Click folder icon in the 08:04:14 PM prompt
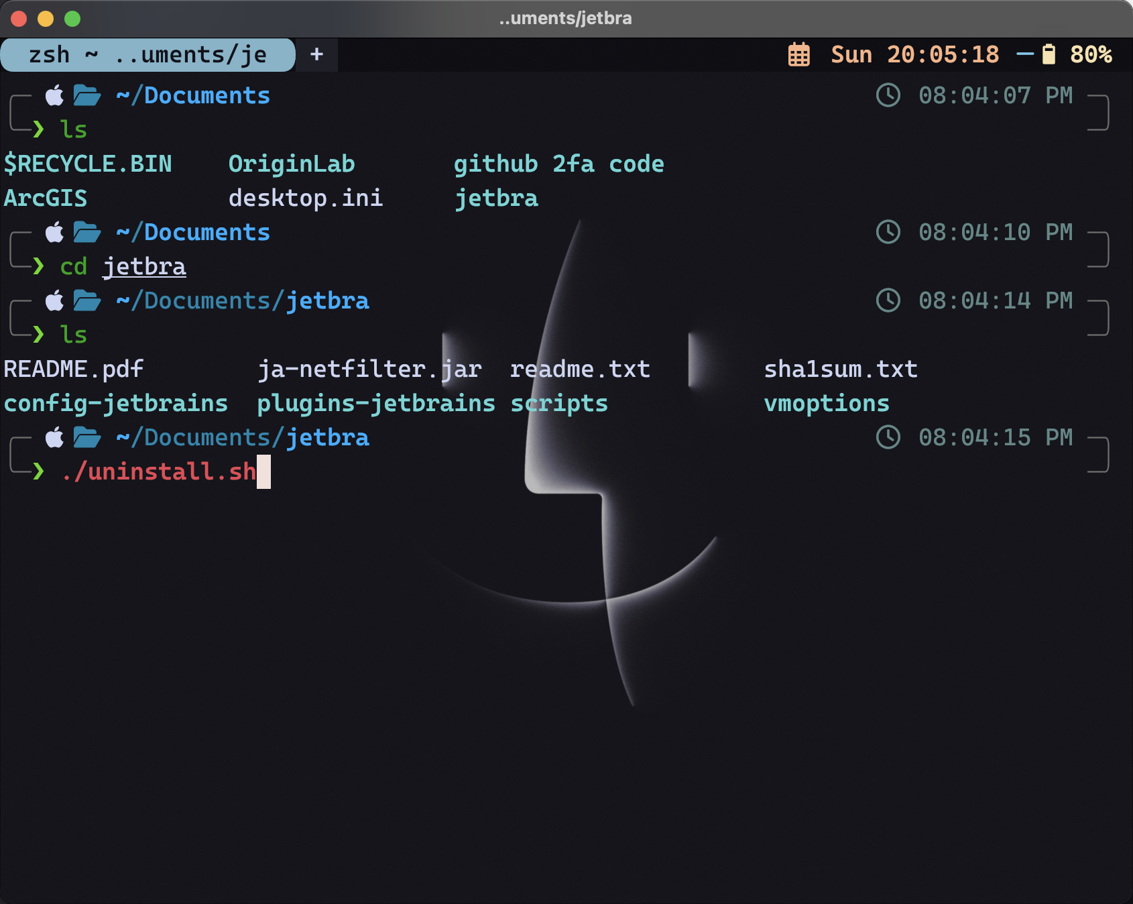The height and width of the screenshot is (904, 1133). [x=87, y=300]
